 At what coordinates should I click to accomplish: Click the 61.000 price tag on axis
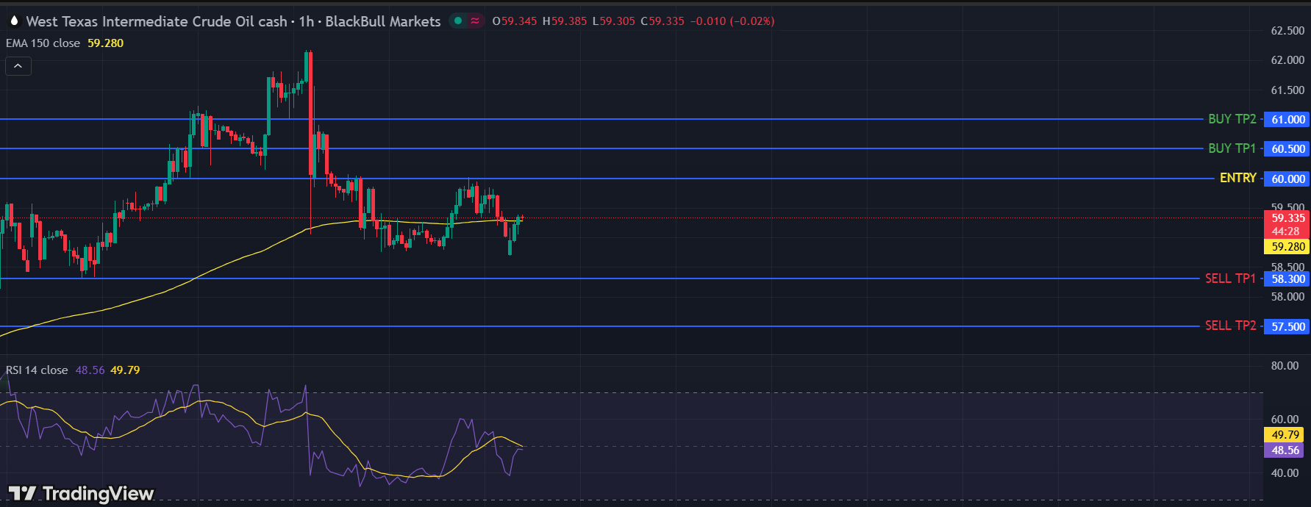coord(1287,120)
